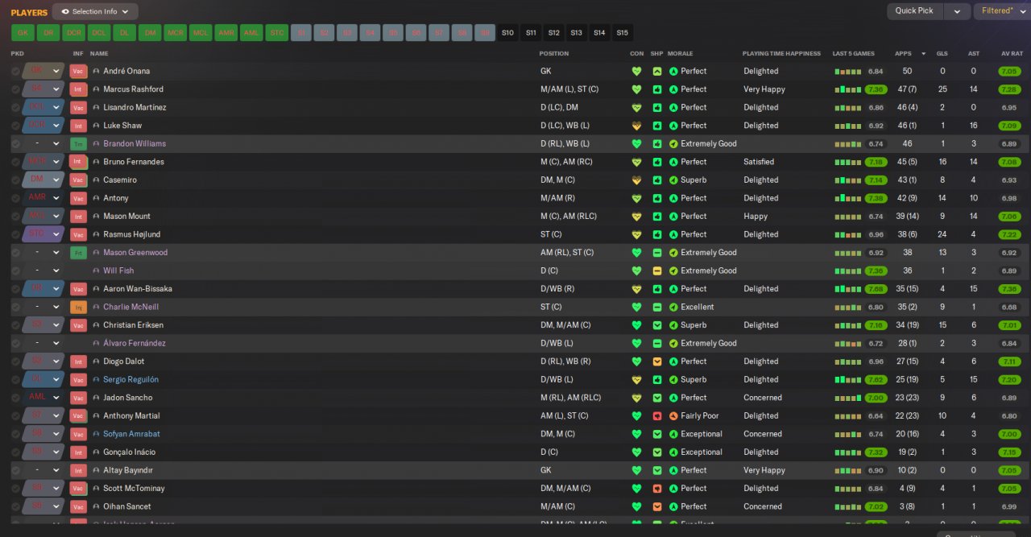Screen dimensions: 1031x537
Task: Click the sharpness icon for Oihan Sancet
Action: point(657,506)
